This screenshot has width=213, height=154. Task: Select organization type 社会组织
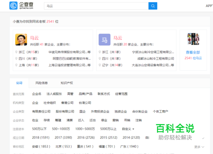(x=50, y=103)
